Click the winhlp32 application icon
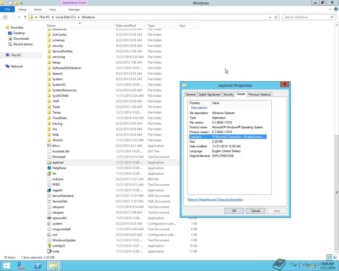Viewport: 339px width, 271px height. pyautogui.click(x=49, y=246)
